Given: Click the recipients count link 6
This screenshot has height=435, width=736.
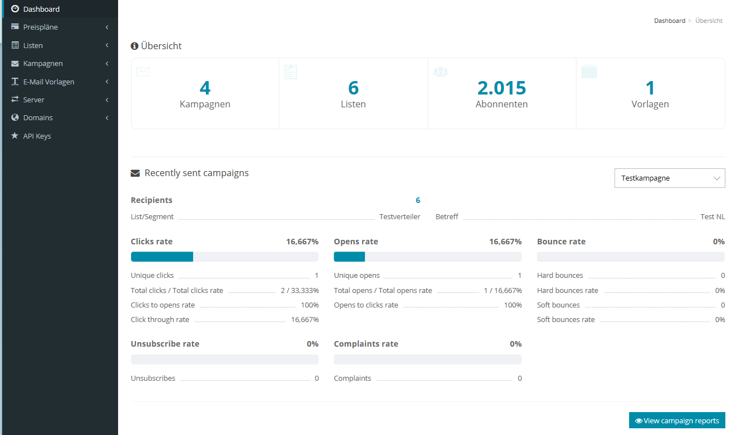Looking at the screenshot, I should 418,200.
